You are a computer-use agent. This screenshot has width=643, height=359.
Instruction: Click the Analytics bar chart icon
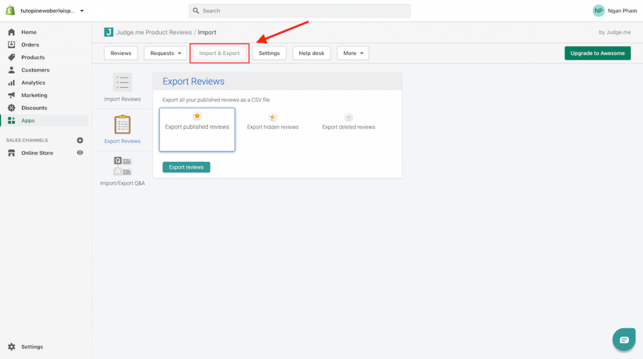pos(11,83)
